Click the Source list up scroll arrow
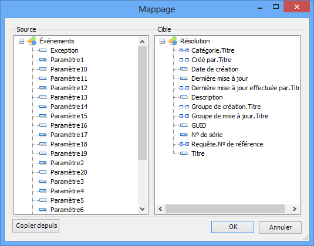 143,42
